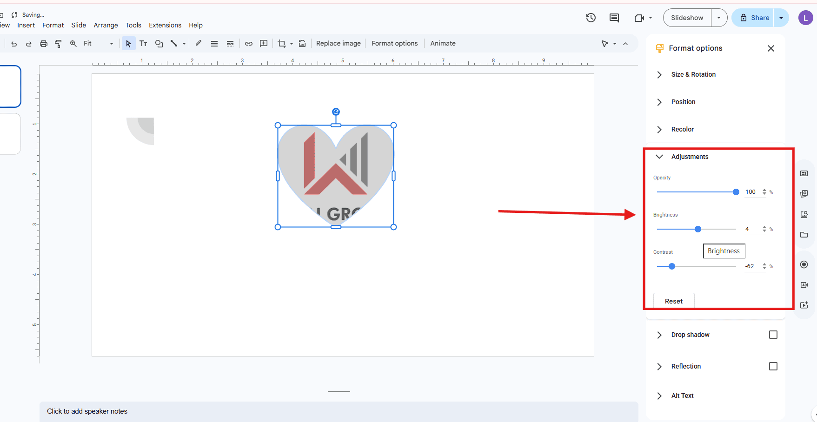Click the Opacity slider handle
Image resolution: width=817 pixels, height=422 pixels.
[x=736, y=192]
